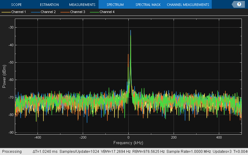This screenshot has width=248, height=155.
Task: Open the Estimation tab
Action: (x=49, y=5)
